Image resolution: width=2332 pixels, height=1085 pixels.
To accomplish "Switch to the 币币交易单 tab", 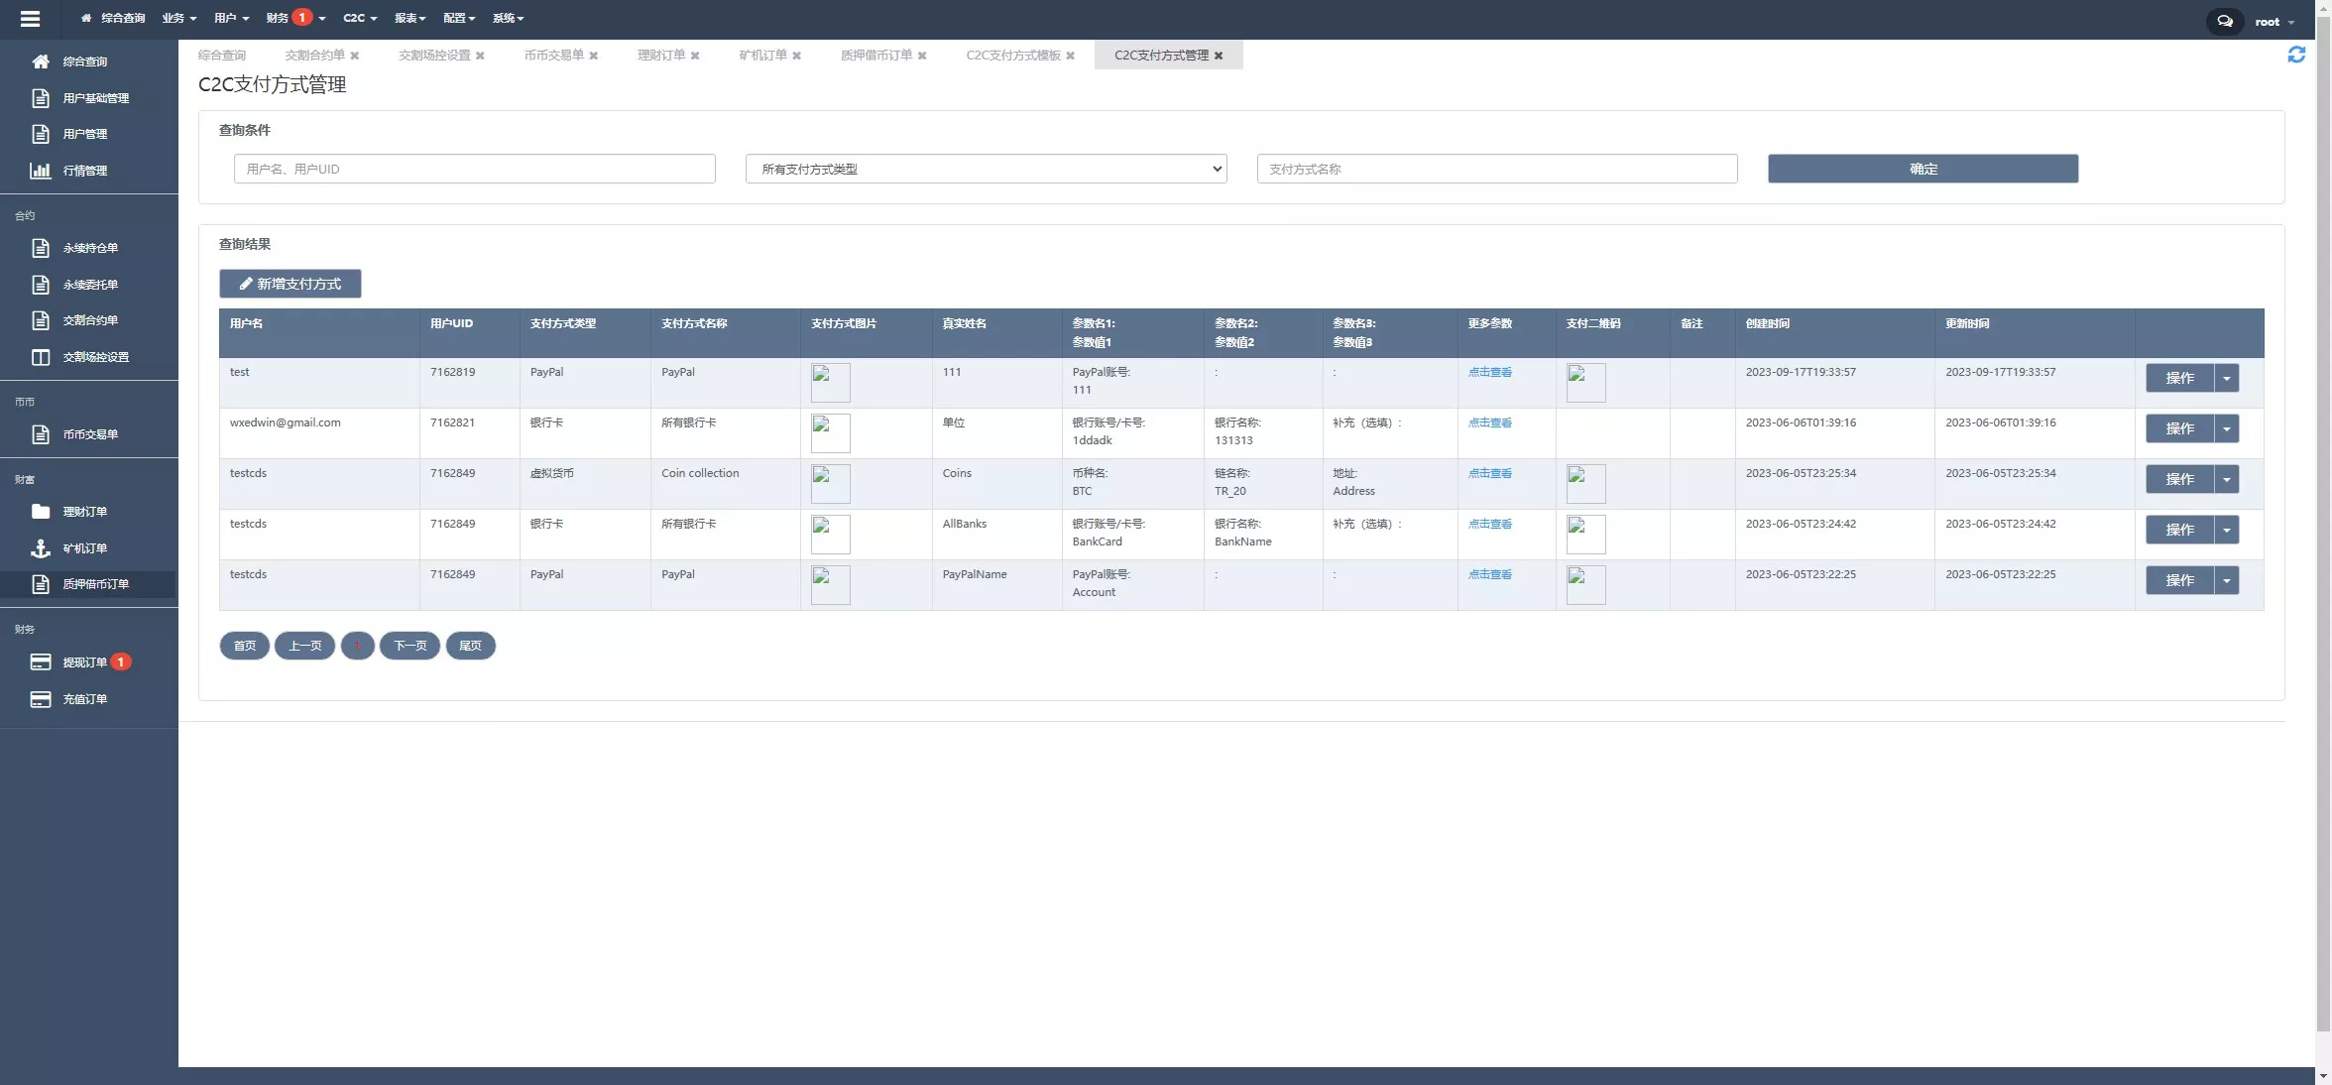I will (553, 56).
